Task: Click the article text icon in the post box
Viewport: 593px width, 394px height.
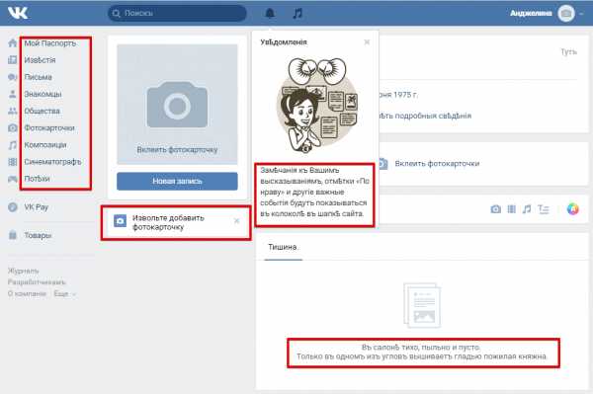Action: click(x=543, y=209)
